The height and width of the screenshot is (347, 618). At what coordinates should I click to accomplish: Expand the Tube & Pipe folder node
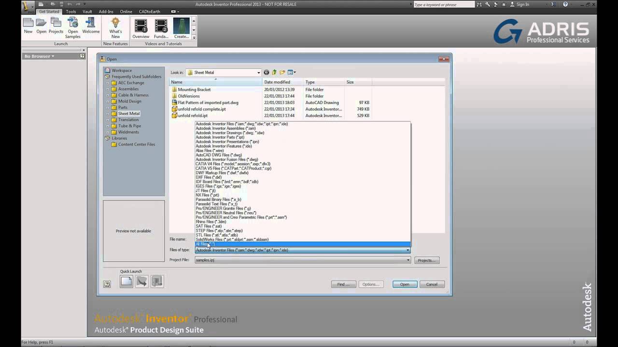coord(108,126)
